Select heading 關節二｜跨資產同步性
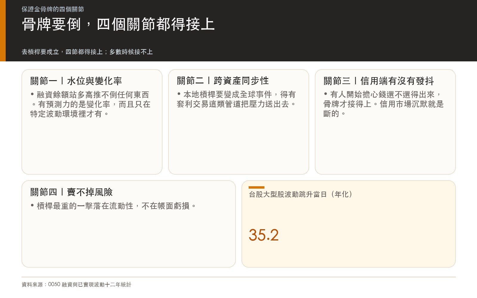Image resolution: width=477 pixels, height=298 pixels. [223, 80]
